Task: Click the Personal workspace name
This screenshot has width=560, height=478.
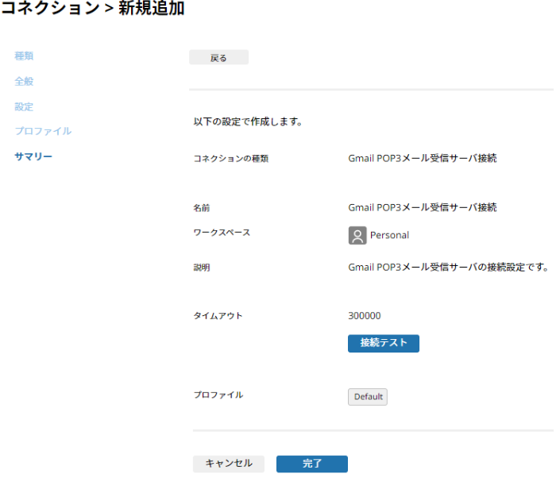Action: pos(389,235)
